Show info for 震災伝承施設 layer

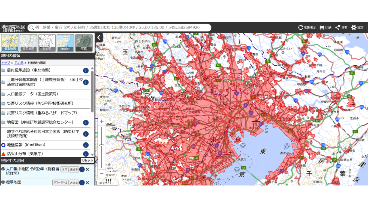(86, 70)
